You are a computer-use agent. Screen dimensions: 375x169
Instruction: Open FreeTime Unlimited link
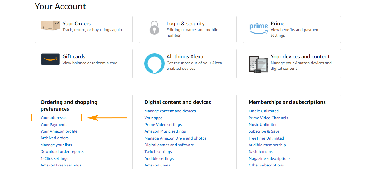[x=266, y=138]
